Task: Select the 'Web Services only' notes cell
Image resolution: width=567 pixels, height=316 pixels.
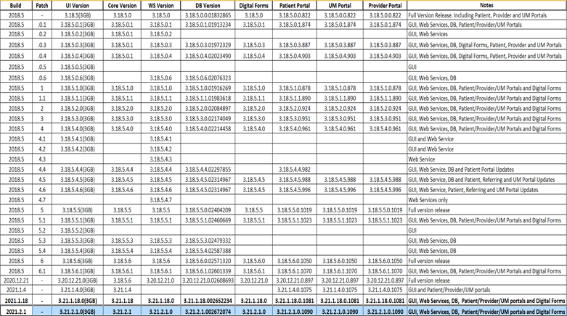Action: [435, 199]
